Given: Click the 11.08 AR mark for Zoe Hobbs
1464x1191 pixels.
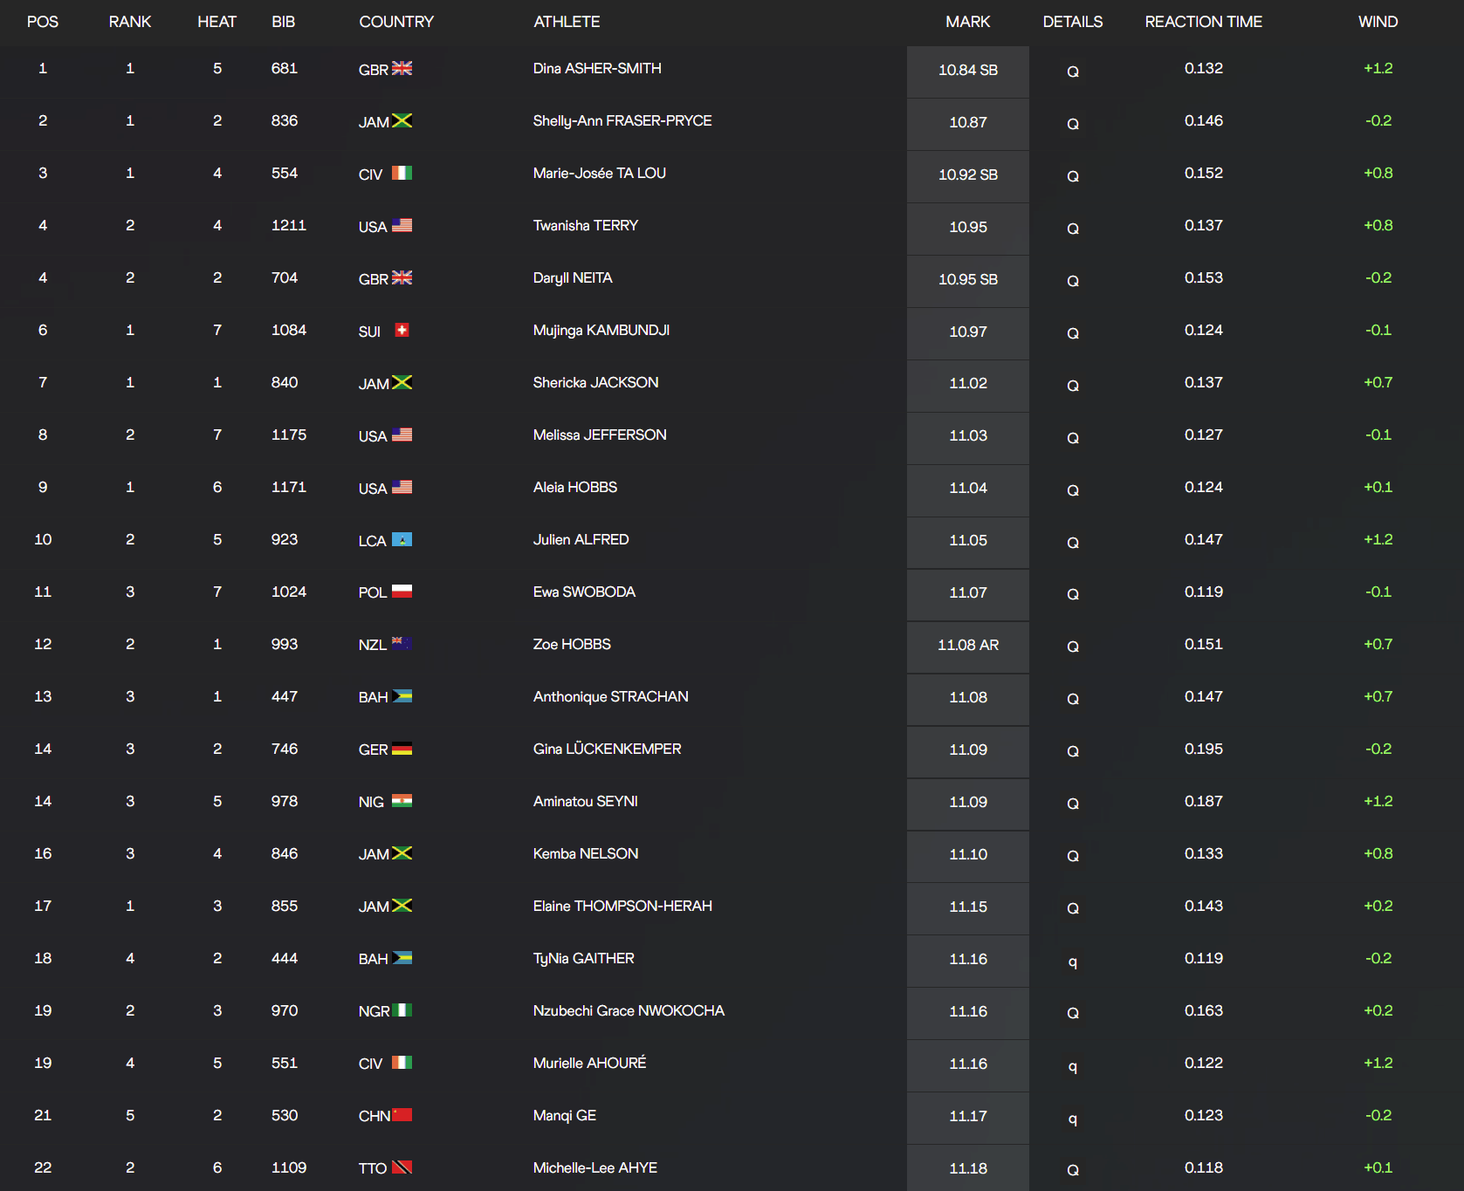Looking at the screenshot, I should point(967,645).
